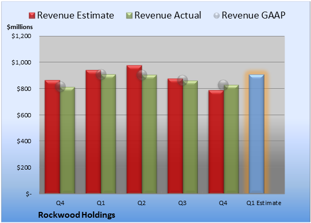Click the '$1,000' axis value
311x223 pixels.
[21, 62]
